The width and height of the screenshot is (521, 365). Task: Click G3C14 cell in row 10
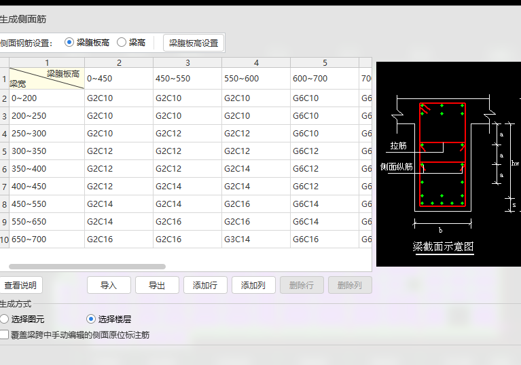pyautogui.click(x=256, y=239)
